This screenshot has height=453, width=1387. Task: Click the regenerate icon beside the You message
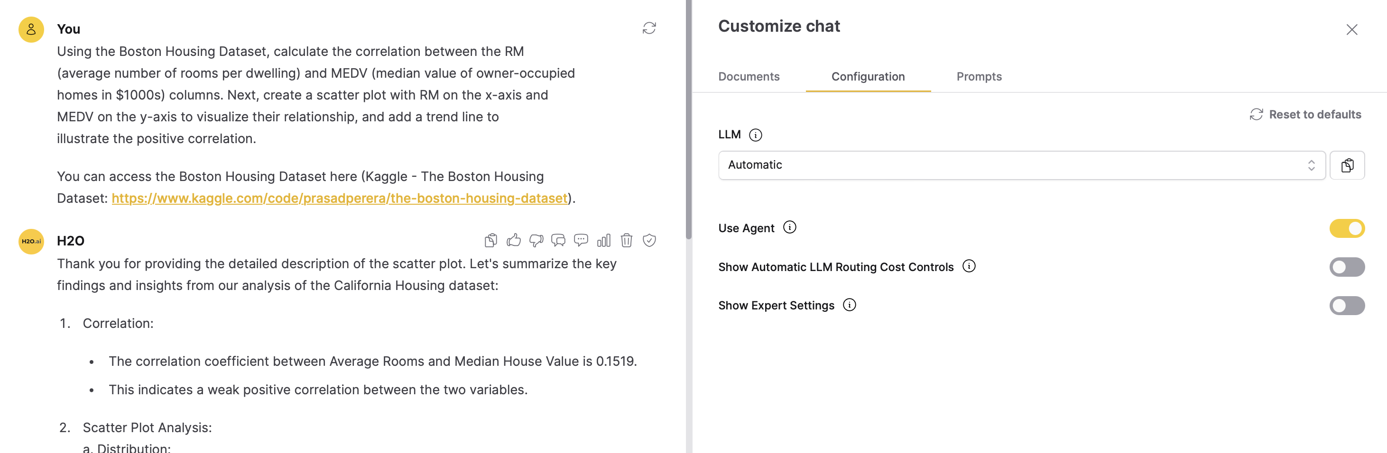pyautogui.click(x=649, y=28)
